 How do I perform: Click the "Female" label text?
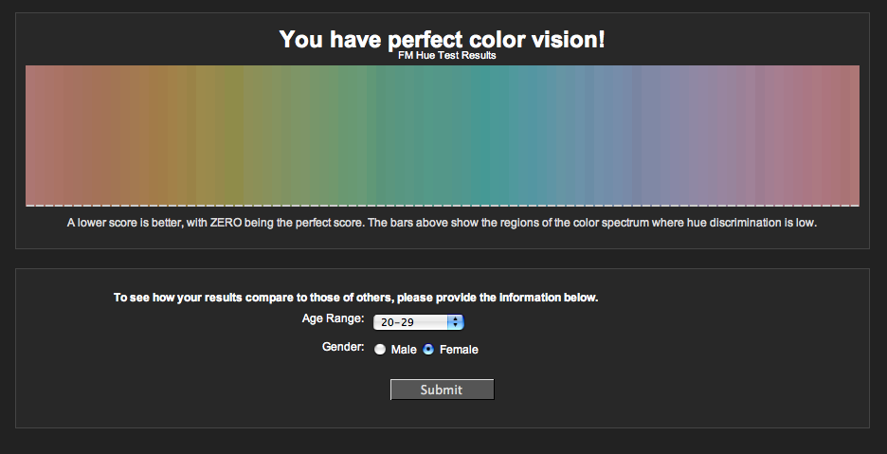pyautogui.click(x=459, y=350)
